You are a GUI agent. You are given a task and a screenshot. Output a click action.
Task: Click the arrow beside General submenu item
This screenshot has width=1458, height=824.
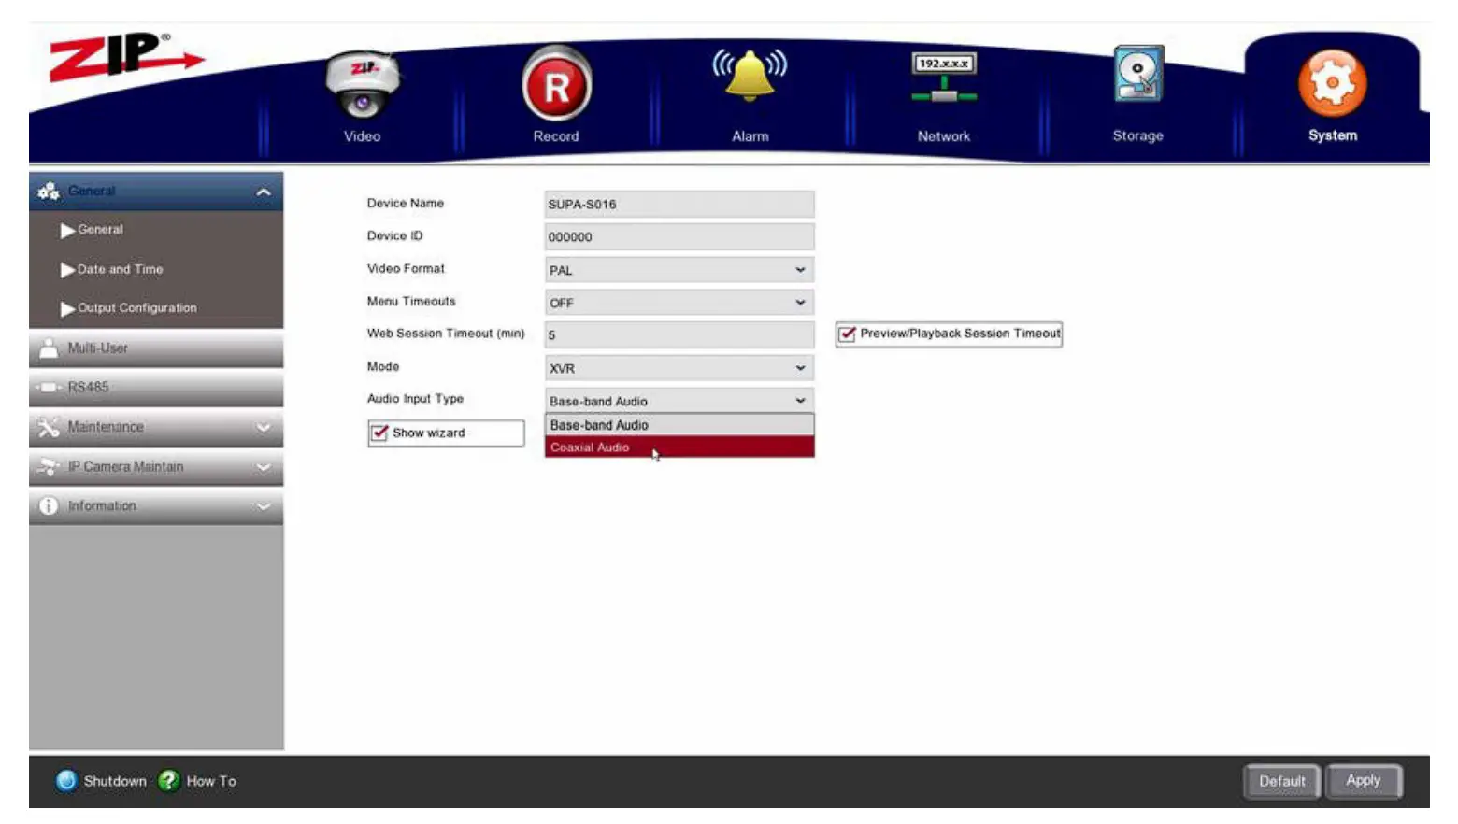pos(67,230)
